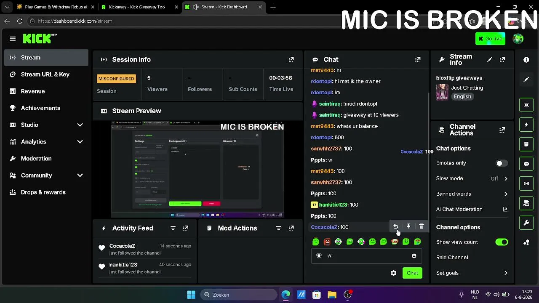539x303 pixels.
Task: Send the message with the Chat button
Action: (412, 273)
